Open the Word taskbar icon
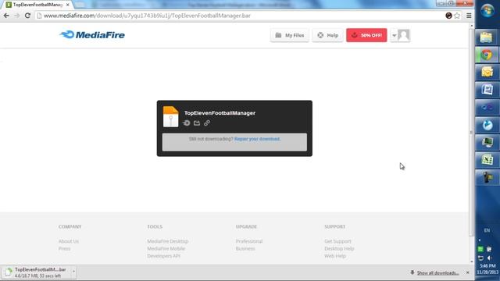The height and width of the screenshot is (281, 500). click(487, 90)
